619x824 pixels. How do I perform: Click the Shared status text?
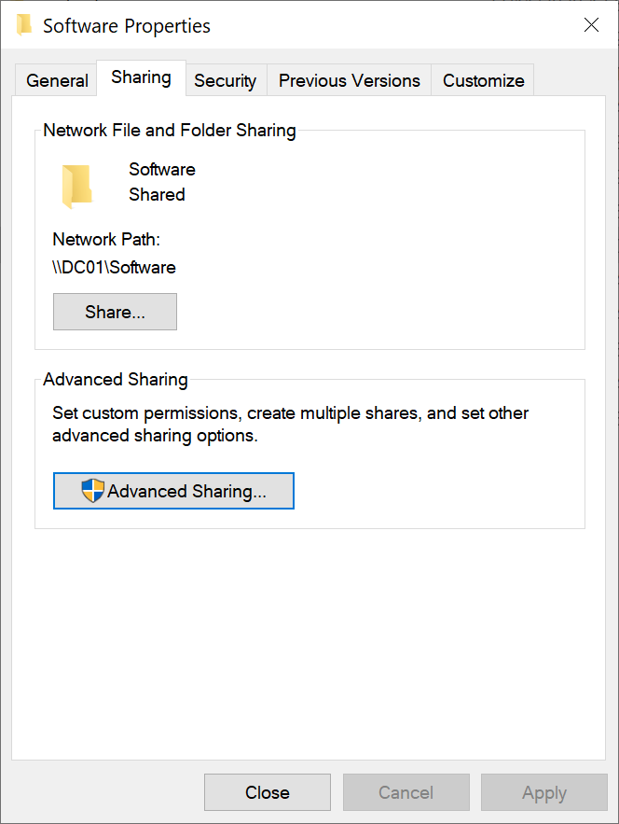click(157, 195)
